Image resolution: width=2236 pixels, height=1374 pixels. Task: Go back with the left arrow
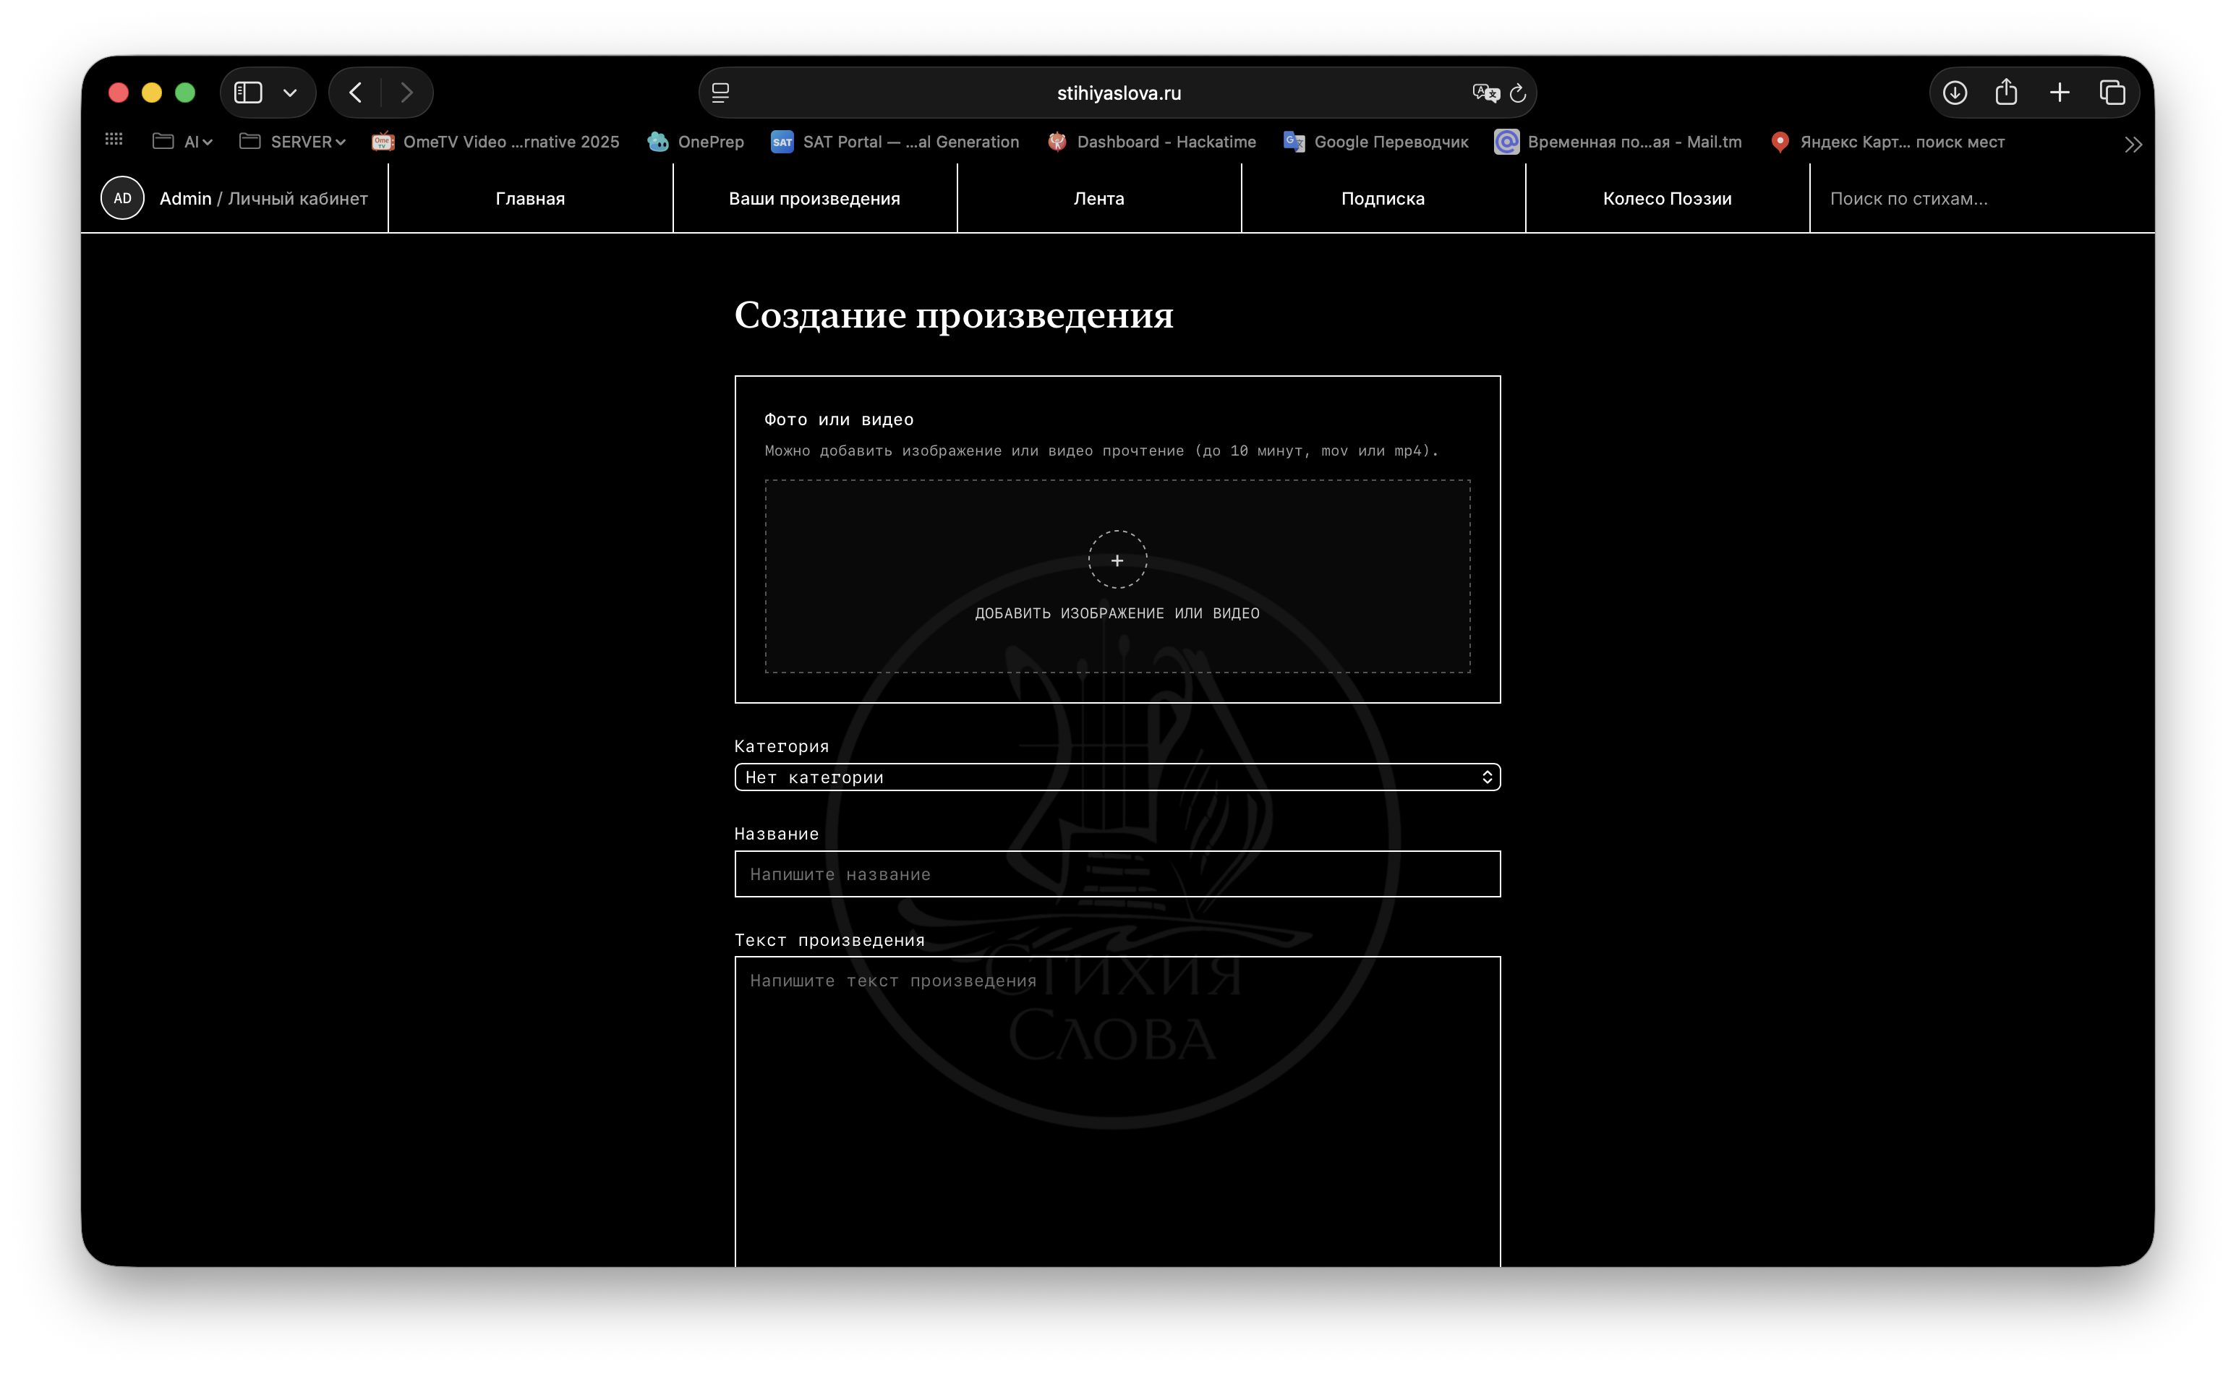(355, 93)
